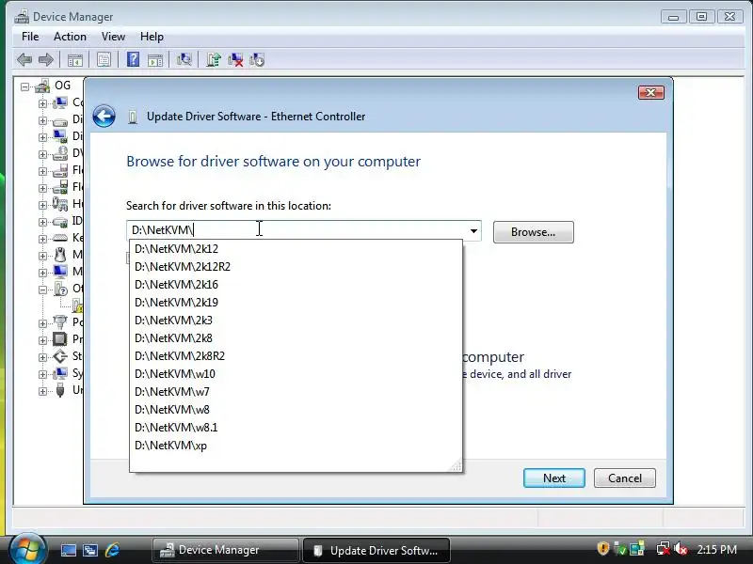
Task: Open Properties via the toolbar sheet icon
Action: [104, 60]
